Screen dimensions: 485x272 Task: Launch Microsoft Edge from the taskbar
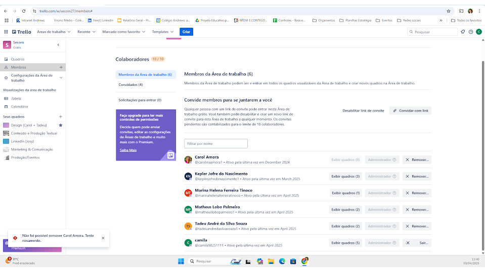click(x=282, y=261)
